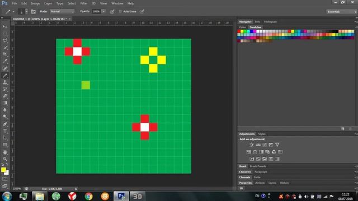Switch to the Color tab
358x201 pixels.
[x=242, y=27]
